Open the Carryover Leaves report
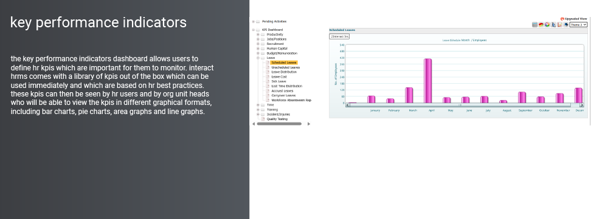 pyautogui.click(x=283, y=96)
